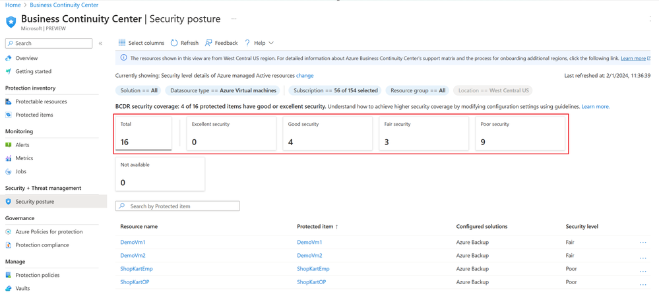Click the Refresh icon in toolbar

[174, 43]
